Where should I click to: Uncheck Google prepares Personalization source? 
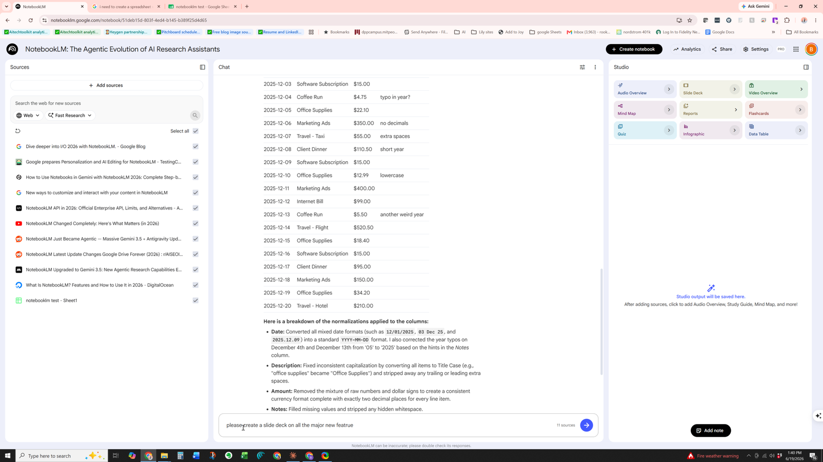[195, 162]
